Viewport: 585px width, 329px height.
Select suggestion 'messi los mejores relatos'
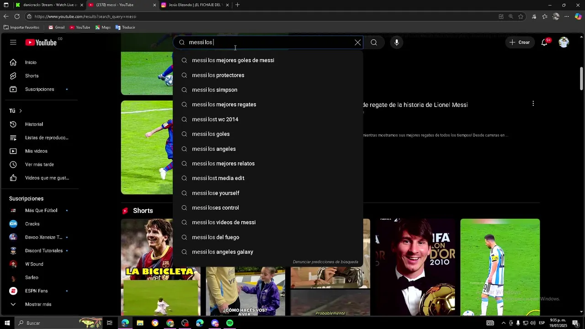tap(268, 164)
